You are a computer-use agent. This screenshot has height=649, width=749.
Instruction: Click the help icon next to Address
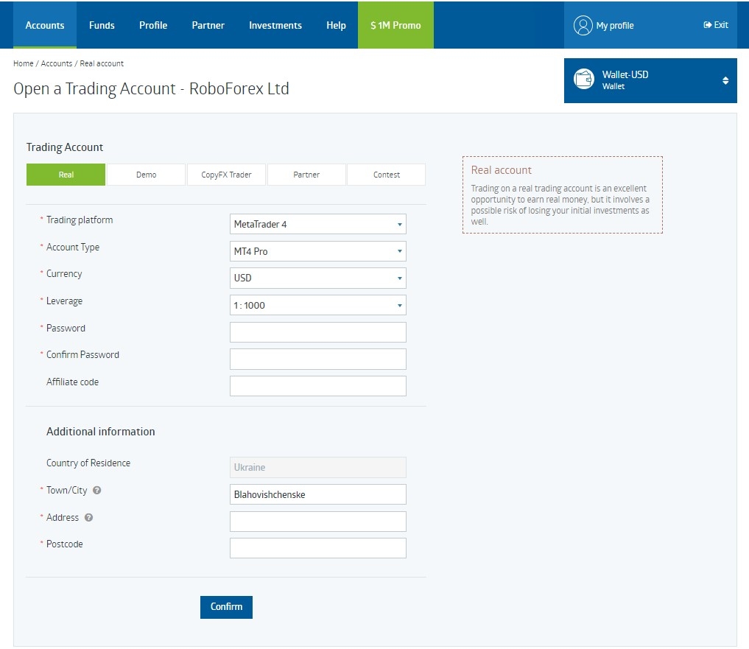[x=88, y=517]
